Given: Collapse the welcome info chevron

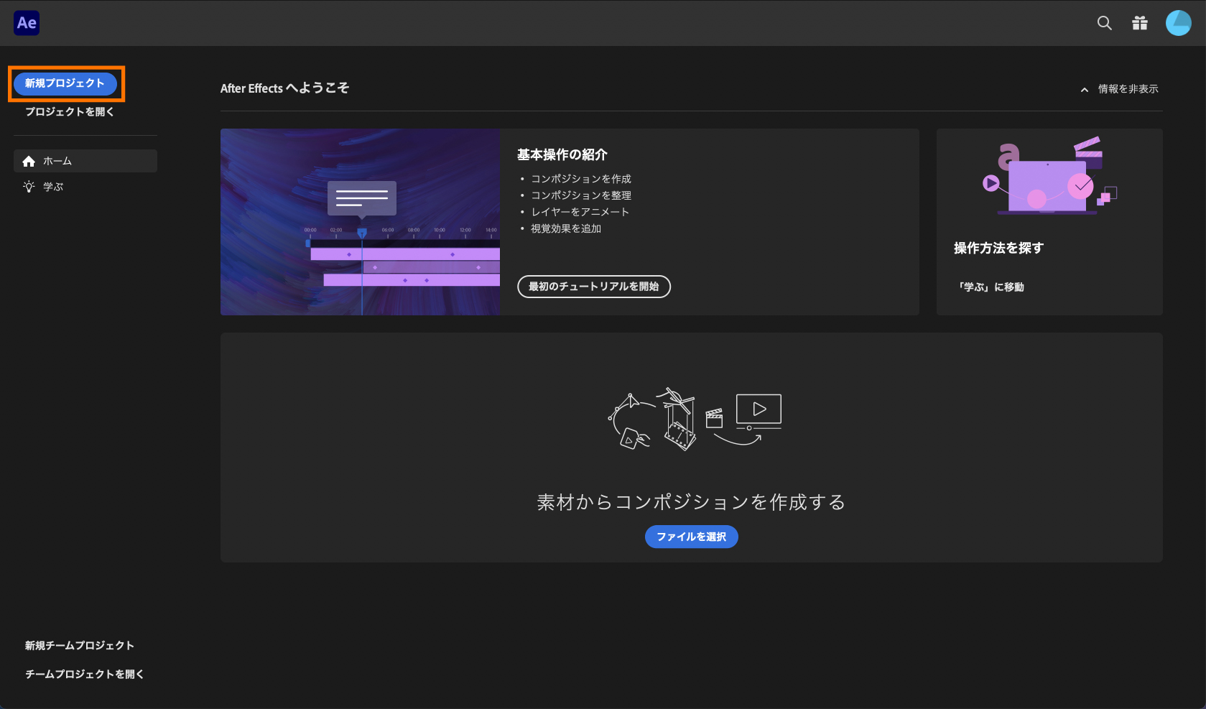Looking at the screenshot, I should [x=1085, y=90].
